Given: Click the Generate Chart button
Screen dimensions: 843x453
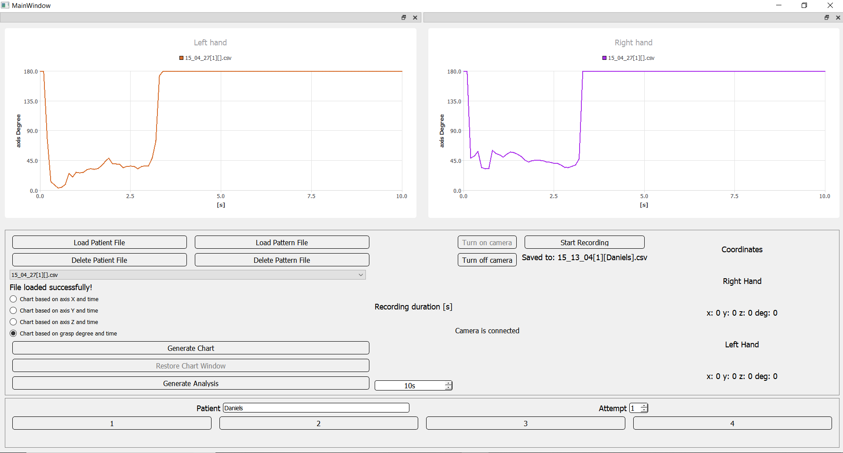Looking at the screenshot, I should point(191,348).
